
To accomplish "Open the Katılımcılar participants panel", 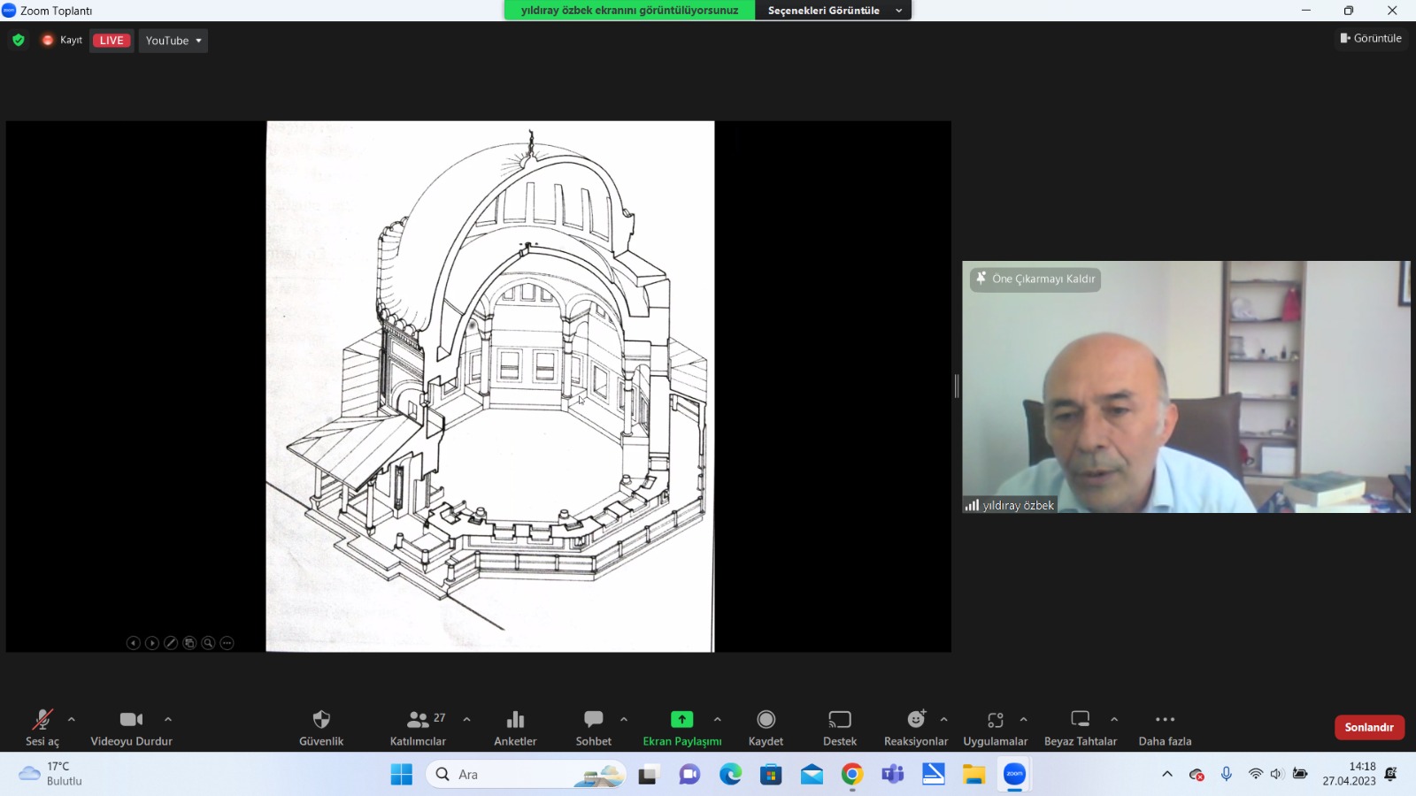I will pyautogui.click(x=418, y=727).
